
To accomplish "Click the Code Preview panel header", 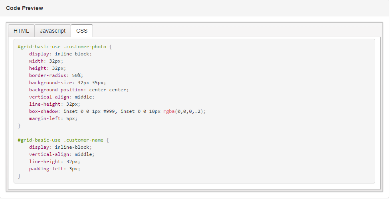I will pos(25,8).
